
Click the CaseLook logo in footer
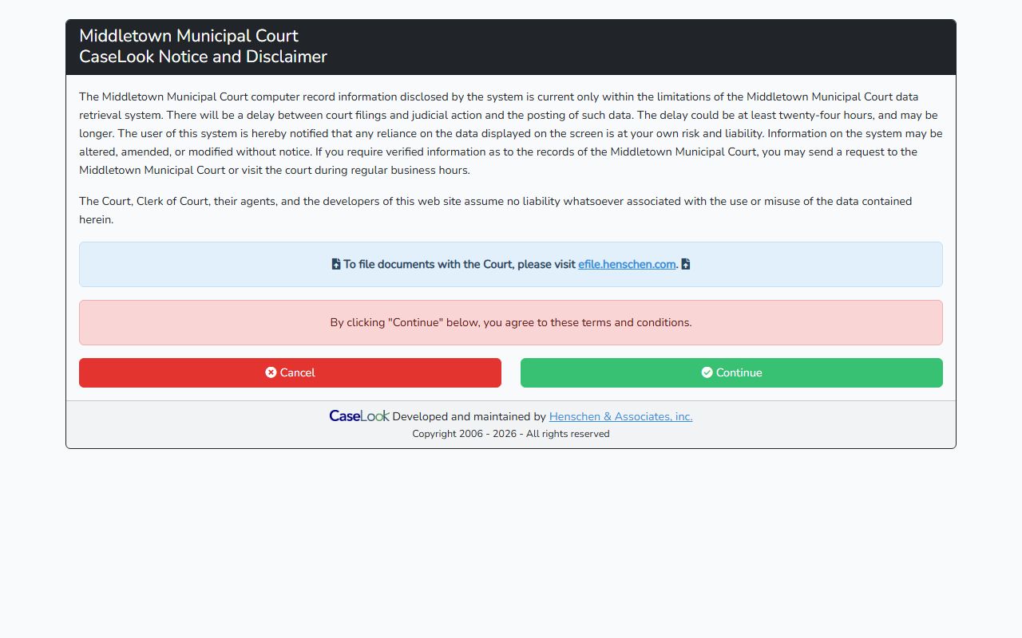(358, 416)
